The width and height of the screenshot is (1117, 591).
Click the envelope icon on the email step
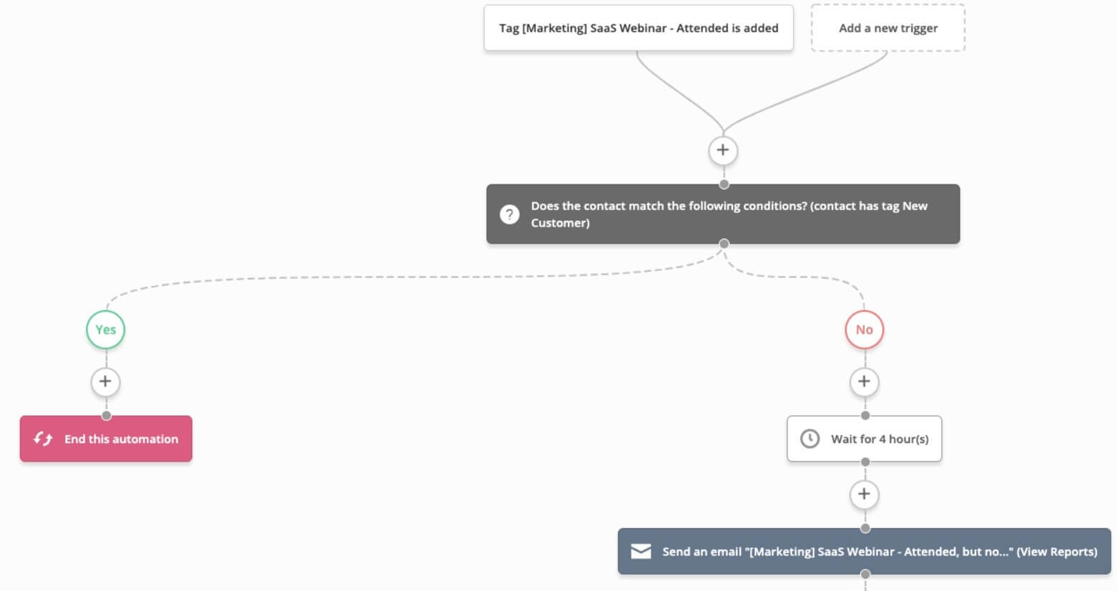(641, 552)
